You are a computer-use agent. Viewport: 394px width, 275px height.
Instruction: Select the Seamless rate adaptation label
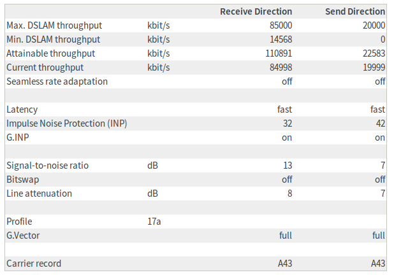pos(57,81)
